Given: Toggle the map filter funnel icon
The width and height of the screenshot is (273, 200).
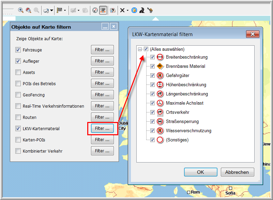Looking at the screenshot, I should tap(103, 10).
